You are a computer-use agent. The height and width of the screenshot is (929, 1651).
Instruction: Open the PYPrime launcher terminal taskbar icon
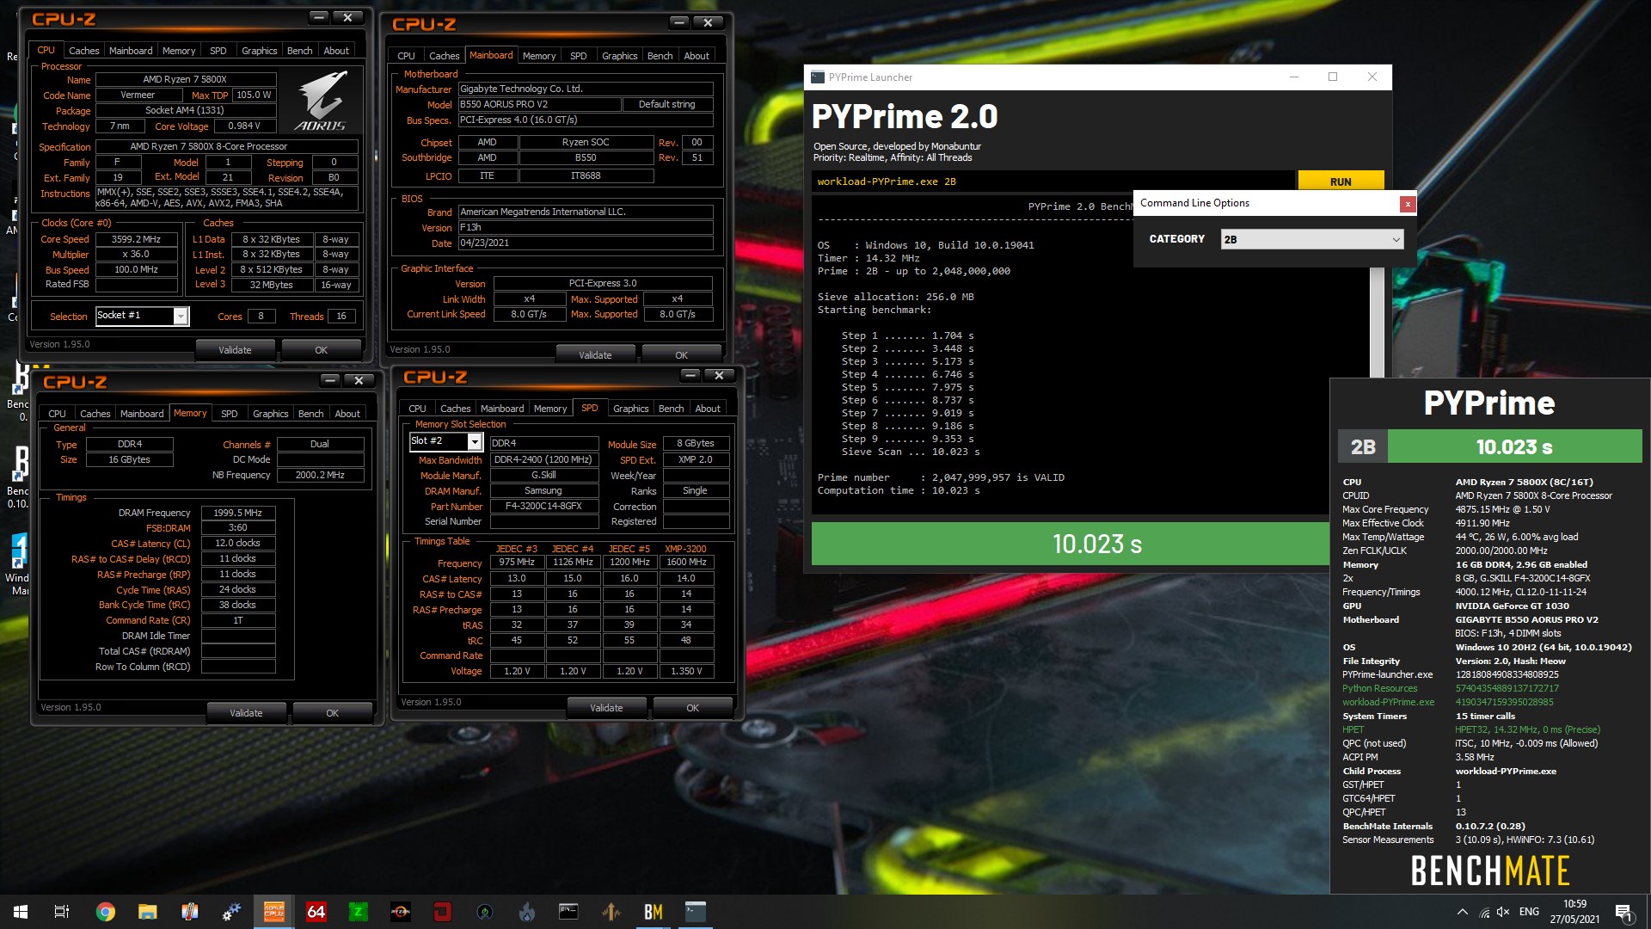point(695,912)
